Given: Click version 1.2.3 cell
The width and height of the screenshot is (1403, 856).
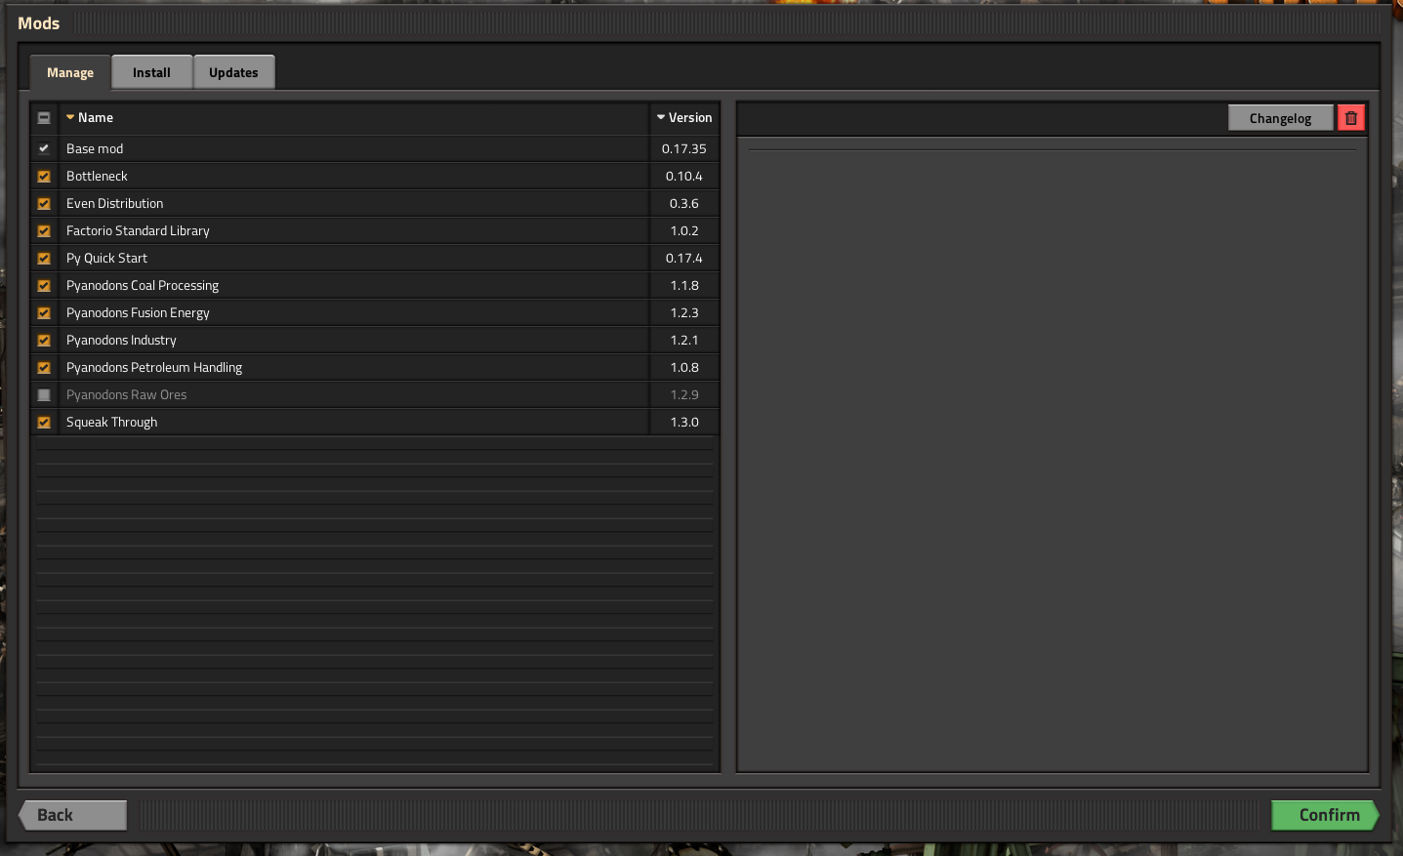Looking at the screenshot, I should point(684,313).
